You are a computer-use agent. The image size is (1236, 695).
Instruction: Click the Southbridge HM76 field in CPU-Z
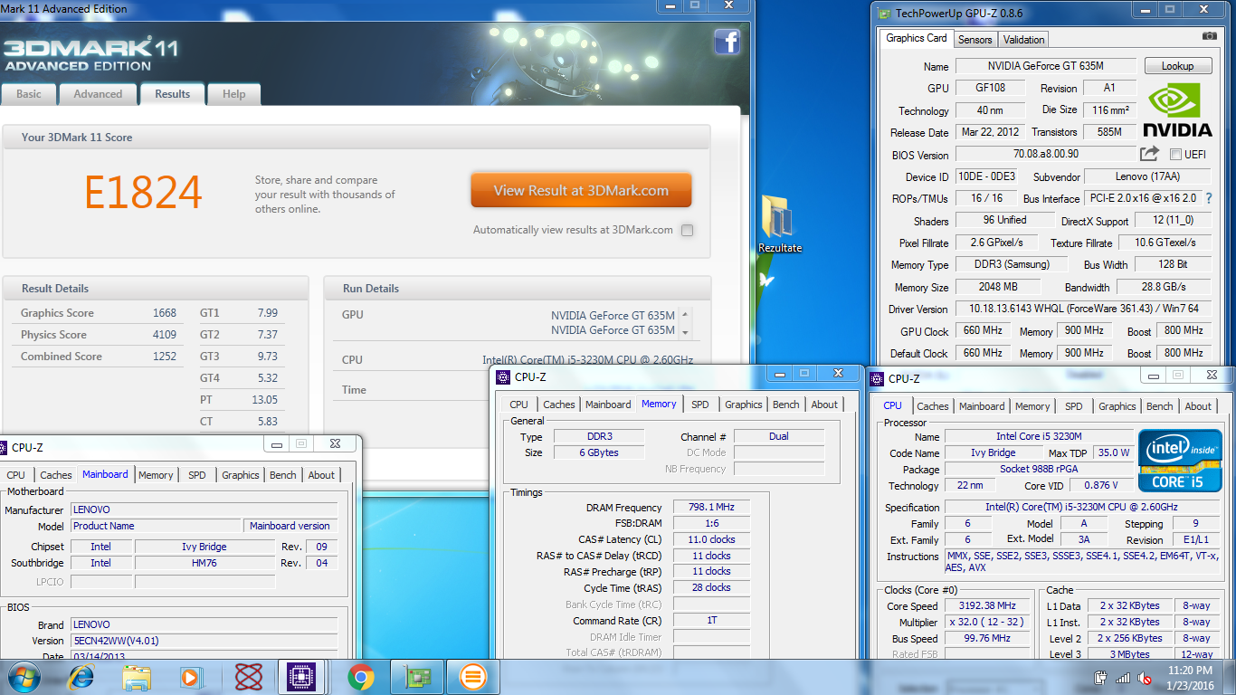[x=204, y=563]
